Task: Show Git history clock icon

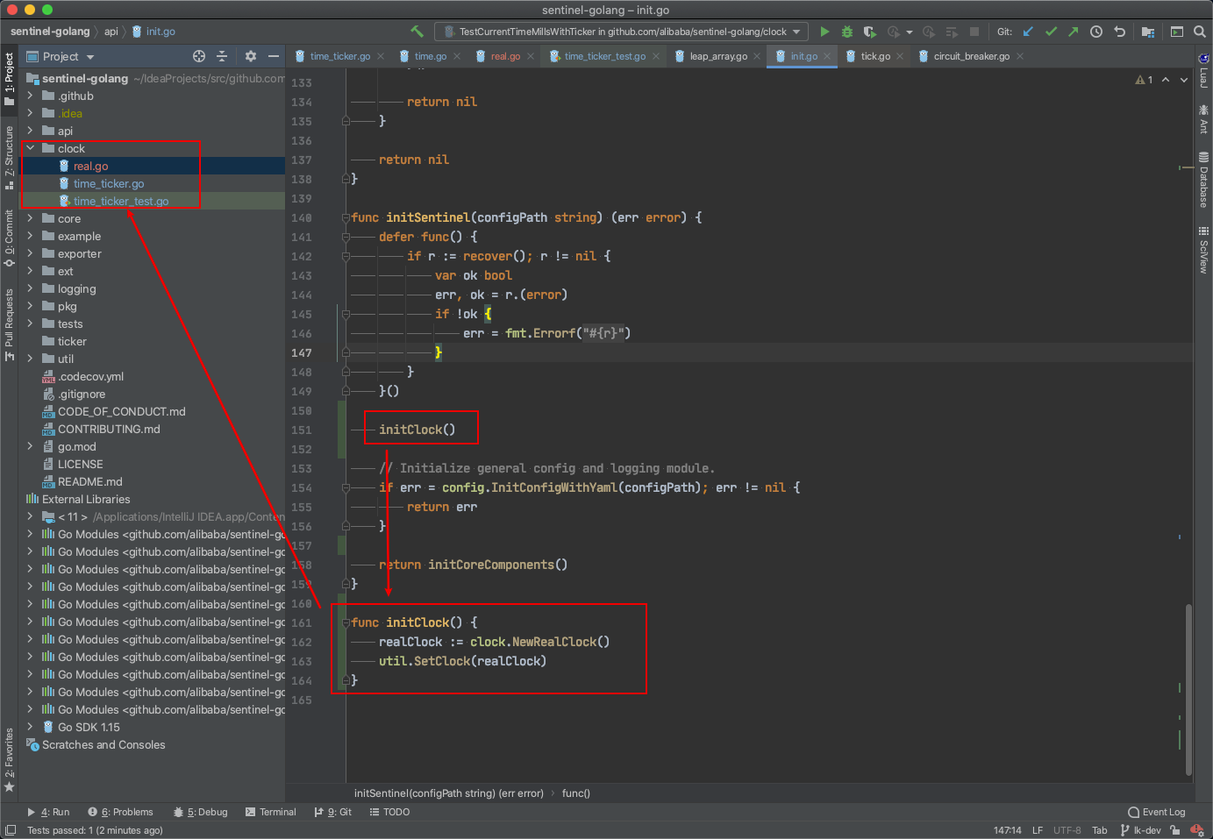Action: click(x=1096, y=32)
